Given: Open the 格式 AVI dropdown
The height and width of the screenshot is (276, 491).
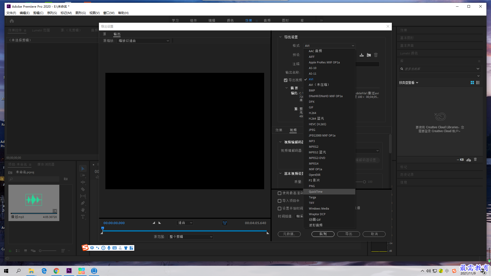Looking at the screenshot, I should [329, 46].
